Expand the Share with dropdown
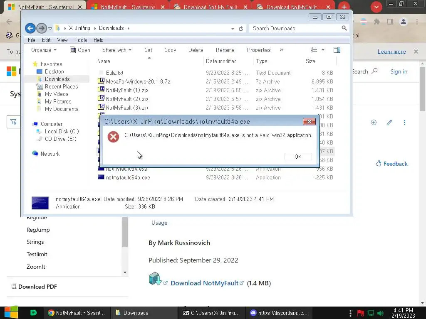Screen dimensions: 426x319 [117, 50]
